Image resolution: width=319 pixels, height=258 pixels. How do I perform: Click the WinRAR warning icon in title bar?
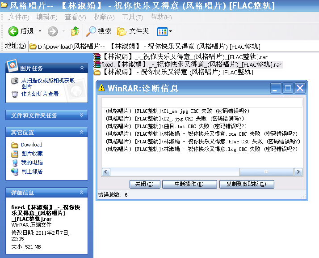101,88
